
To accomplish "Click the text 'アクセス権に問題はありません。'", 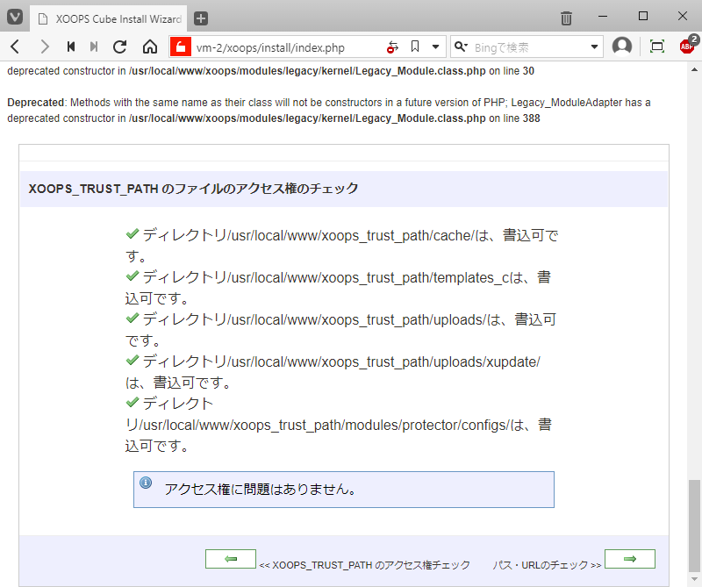I will 261,489.
